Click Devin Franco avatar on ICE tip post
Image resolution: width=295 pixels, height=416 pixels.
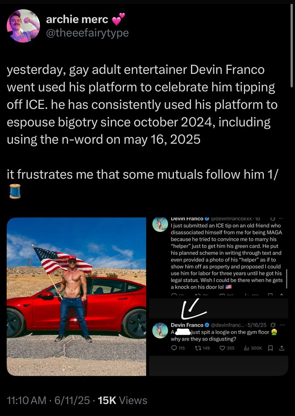[x=160, y=225]
